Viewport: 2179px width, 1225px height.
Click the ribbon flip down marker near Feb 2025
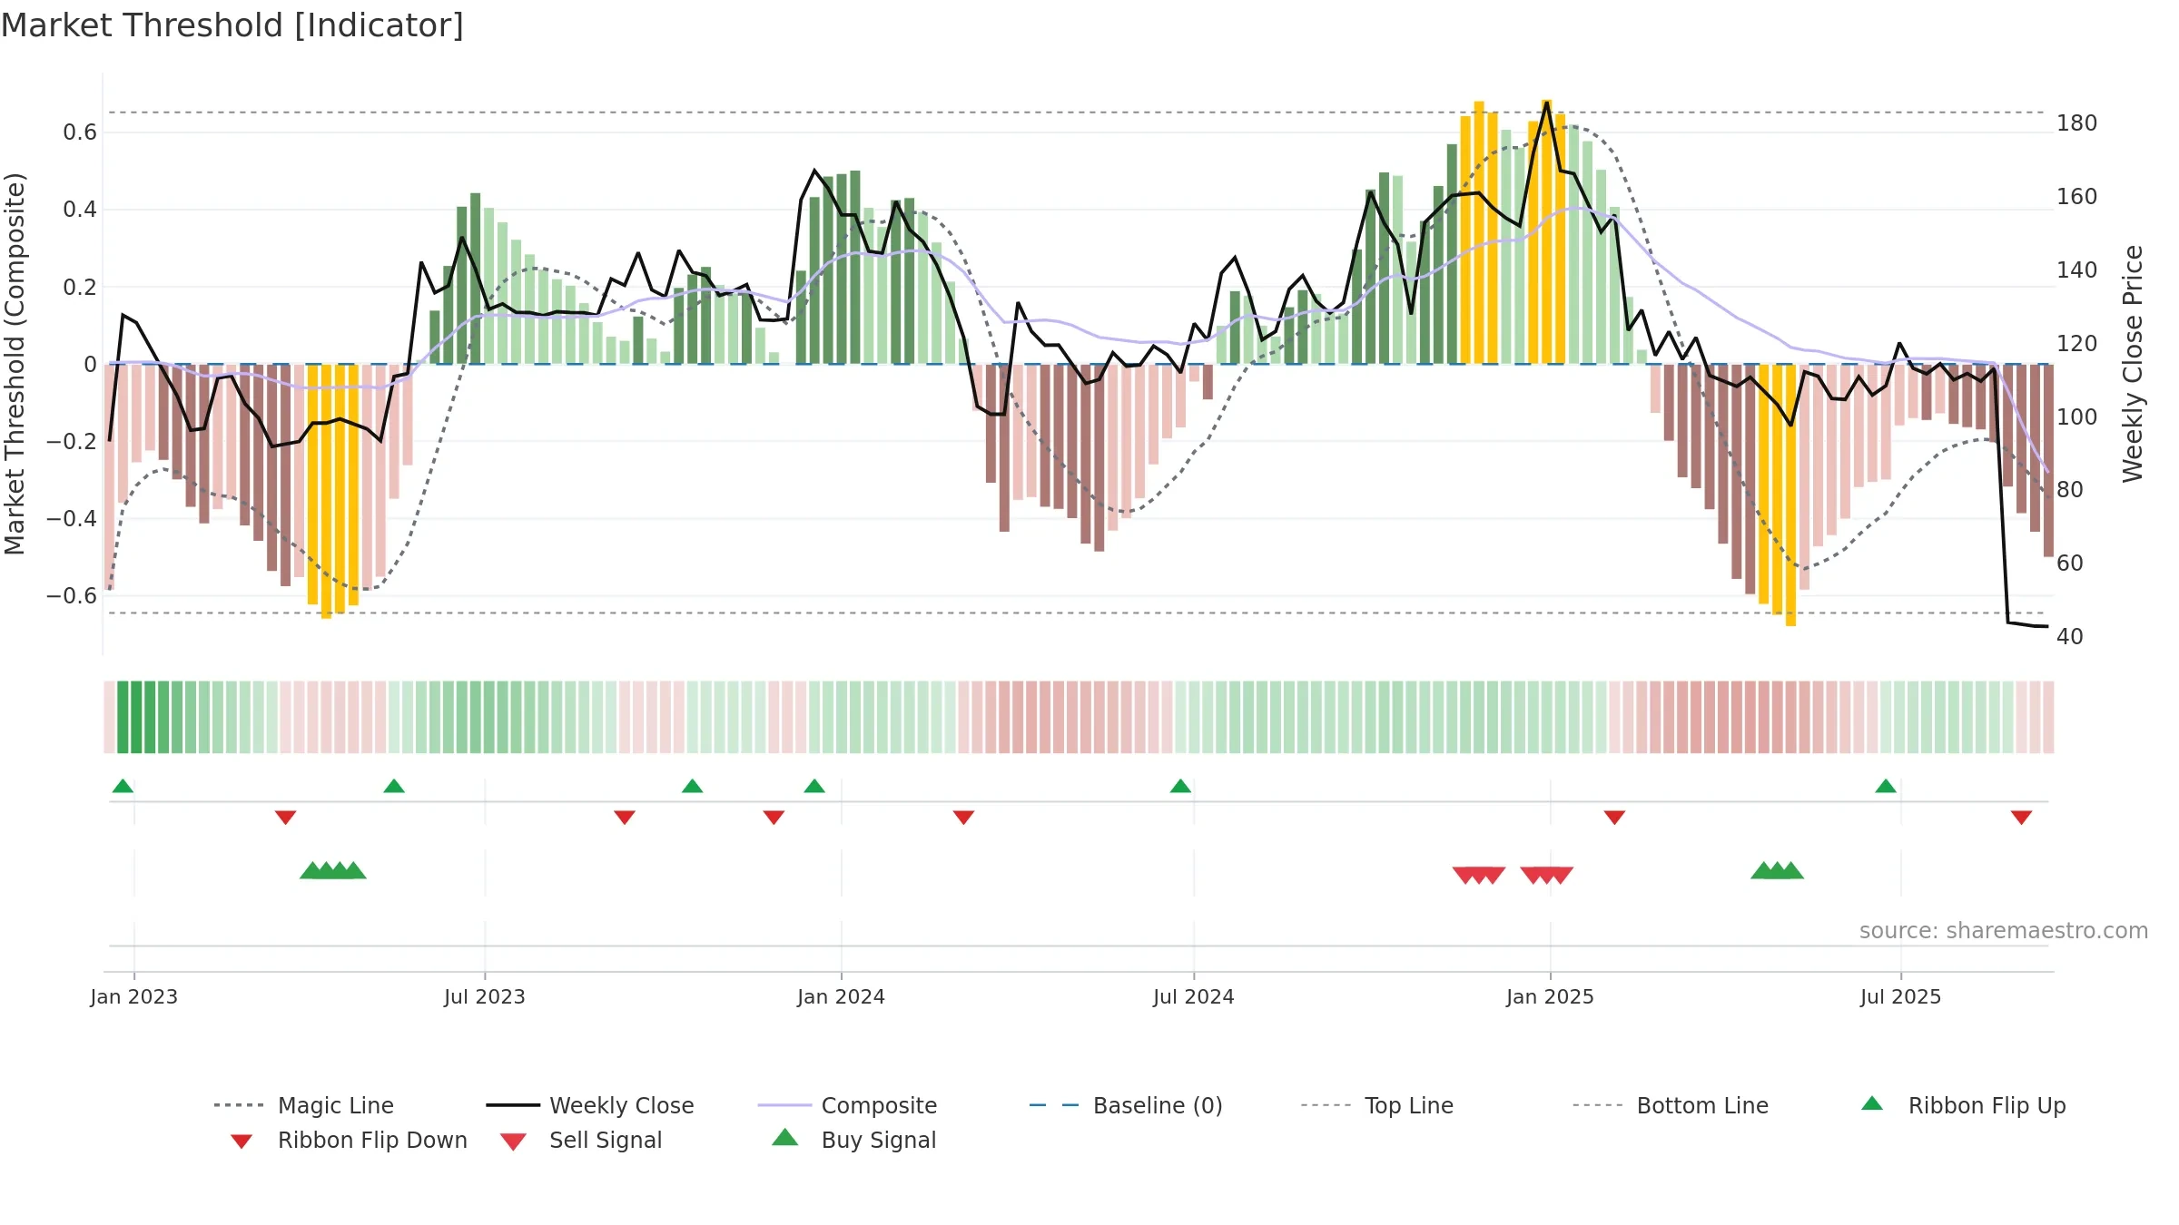(x=1614, y=818)
